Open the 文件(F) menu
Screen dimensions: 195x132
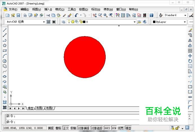(x=13, y=9)
